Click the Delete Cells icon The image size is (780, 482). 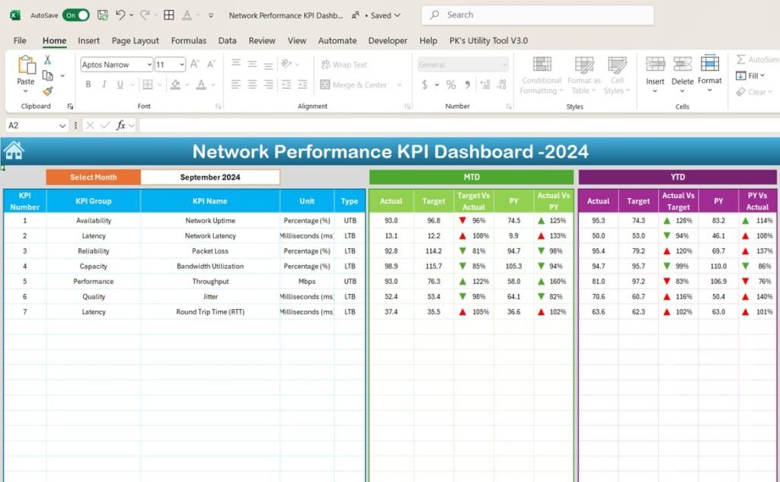click(682, 74)
